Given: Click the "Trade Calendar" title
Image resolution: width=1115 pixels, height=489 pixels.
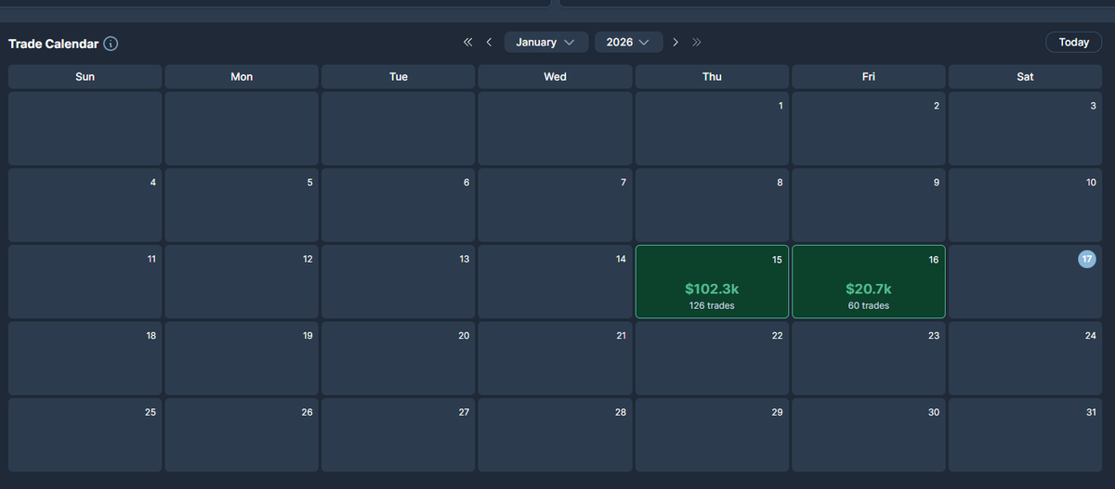Looking at the screenshot, I should pyautogui.click(x=54, y=44).
